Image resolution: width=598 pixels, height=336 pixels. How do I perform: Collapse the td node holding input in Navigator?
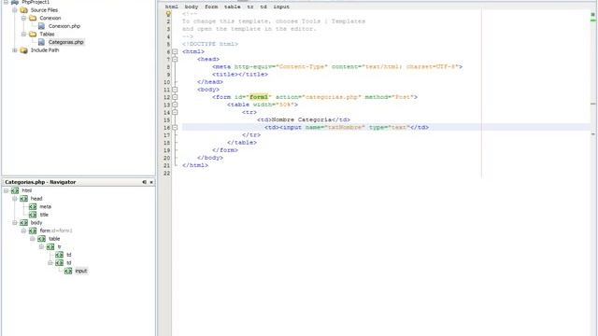point(50,263)
